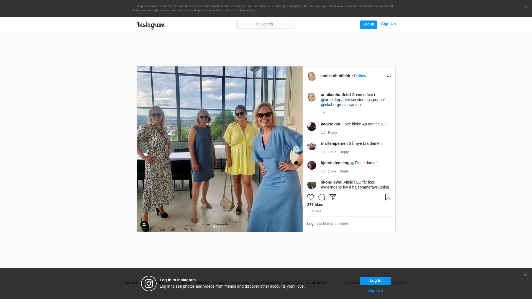Click the blue Log In button in header
532x299 pixels.
(368, 25)
